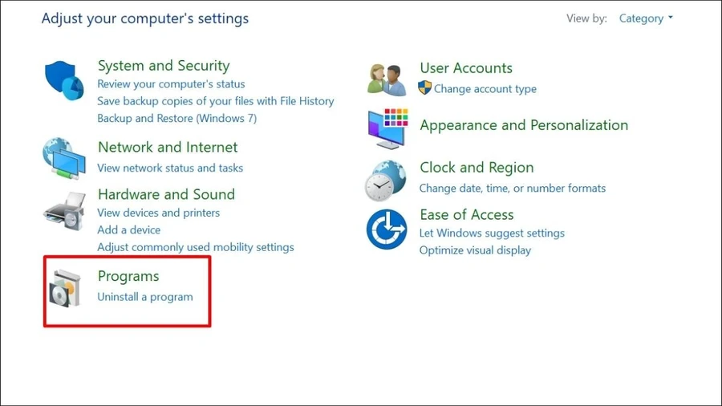
Task: Open Ease of Access heading
Action: (466, 214)
